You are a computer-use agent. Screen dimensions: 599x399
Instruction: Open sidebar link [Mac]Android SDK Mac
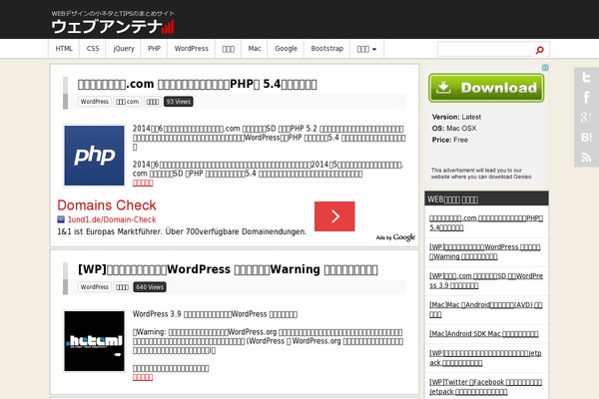(483, 334)
